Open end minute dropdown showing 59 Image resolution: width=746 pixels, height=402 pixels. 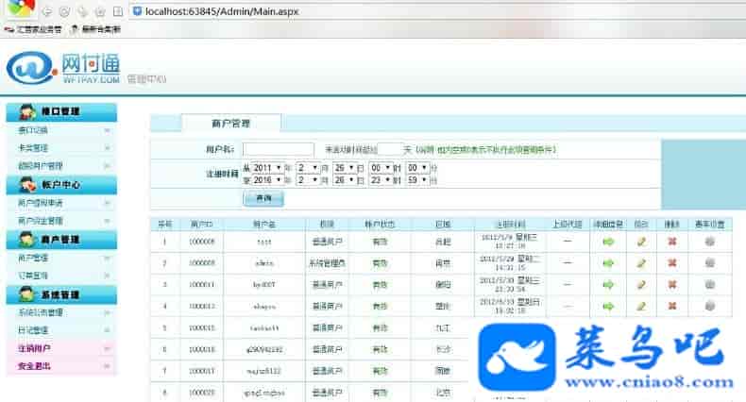pos(417,179)
